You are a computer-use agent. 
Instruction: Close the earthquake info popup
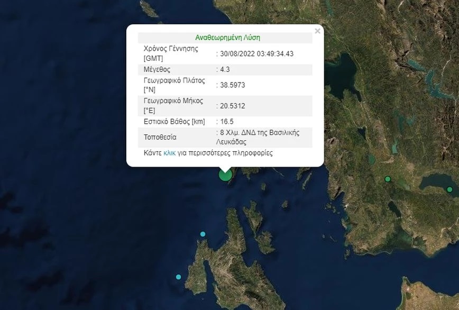317,31
